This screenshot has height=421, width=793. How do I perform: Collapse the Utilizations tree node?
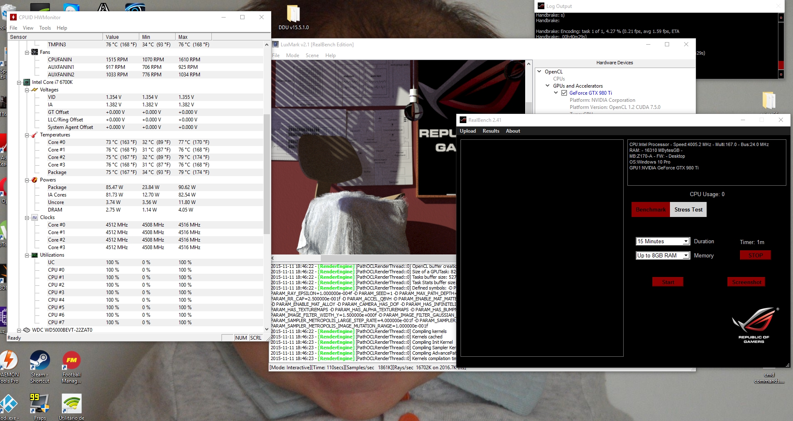click(x=27, y=255)
